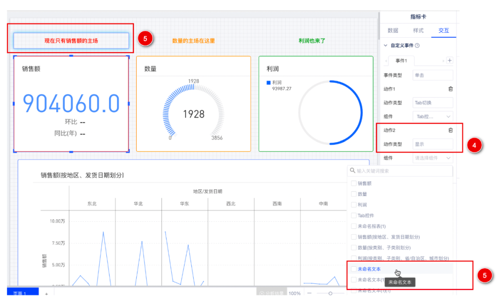This screenshot has width=497, height=304.
Task: Switch to the 数据 tab
Action: 393,30
